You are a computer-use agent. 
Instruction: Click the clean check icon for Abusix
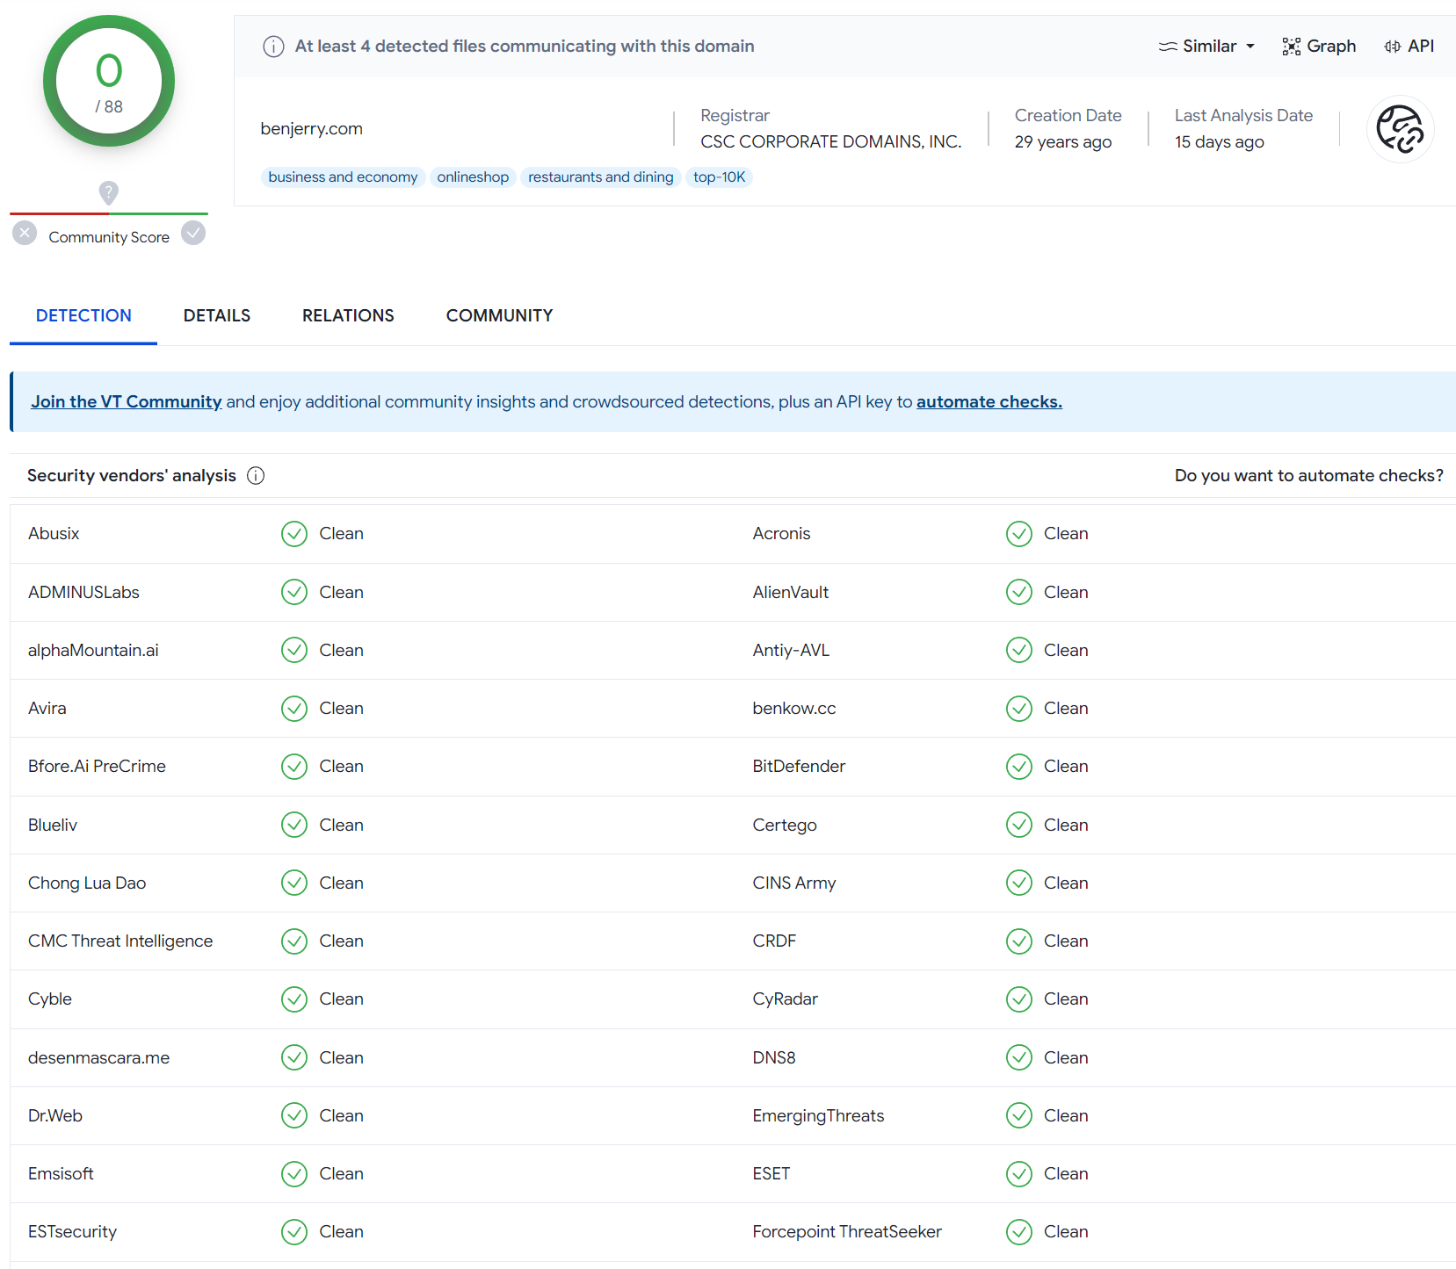[x=294, y=534]
